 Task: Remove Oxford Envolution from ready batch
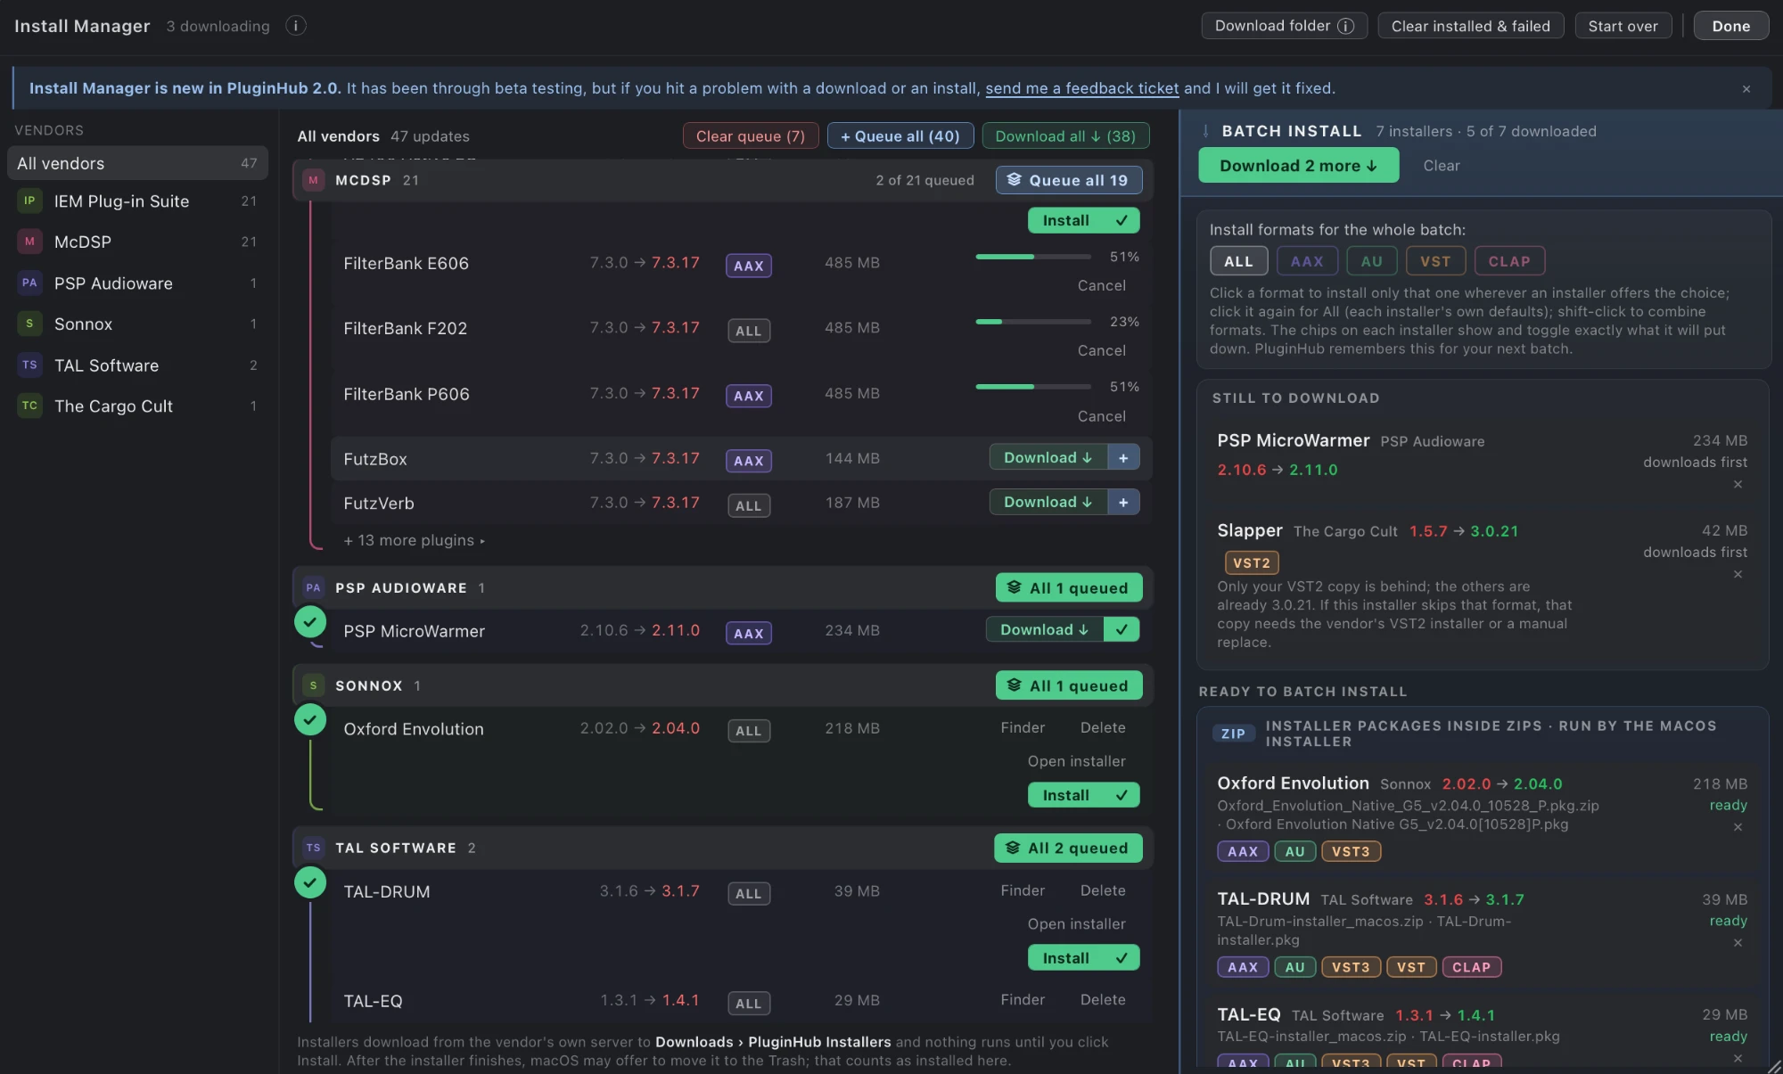1738,827
